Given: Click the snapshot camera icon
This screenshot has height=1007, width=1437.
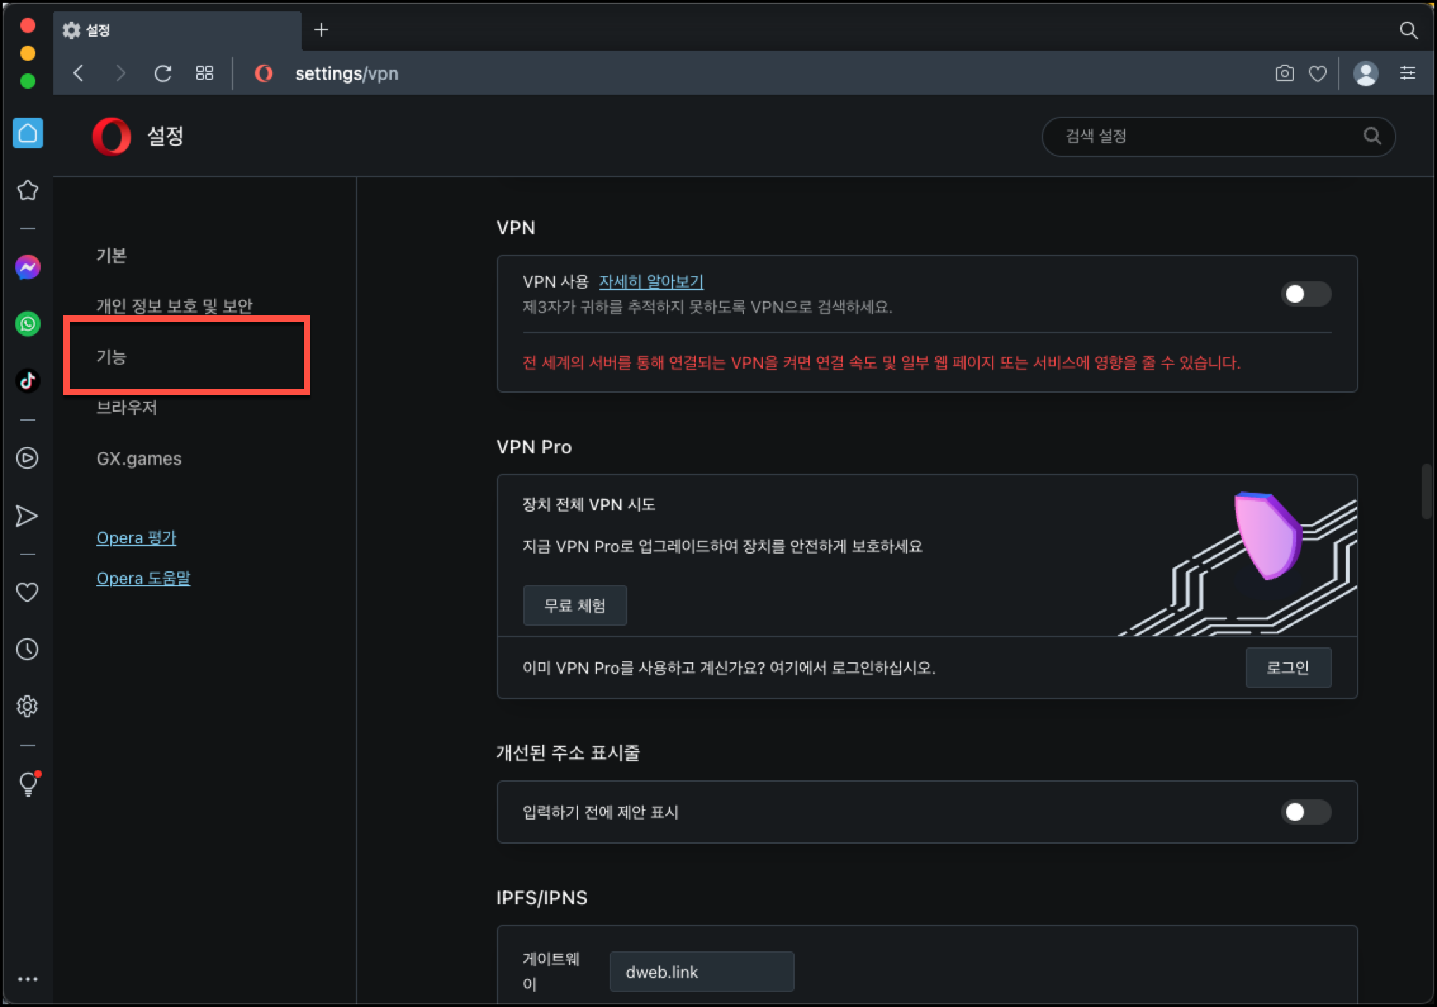Looking at the screenshot, I should coord(1284,73).
